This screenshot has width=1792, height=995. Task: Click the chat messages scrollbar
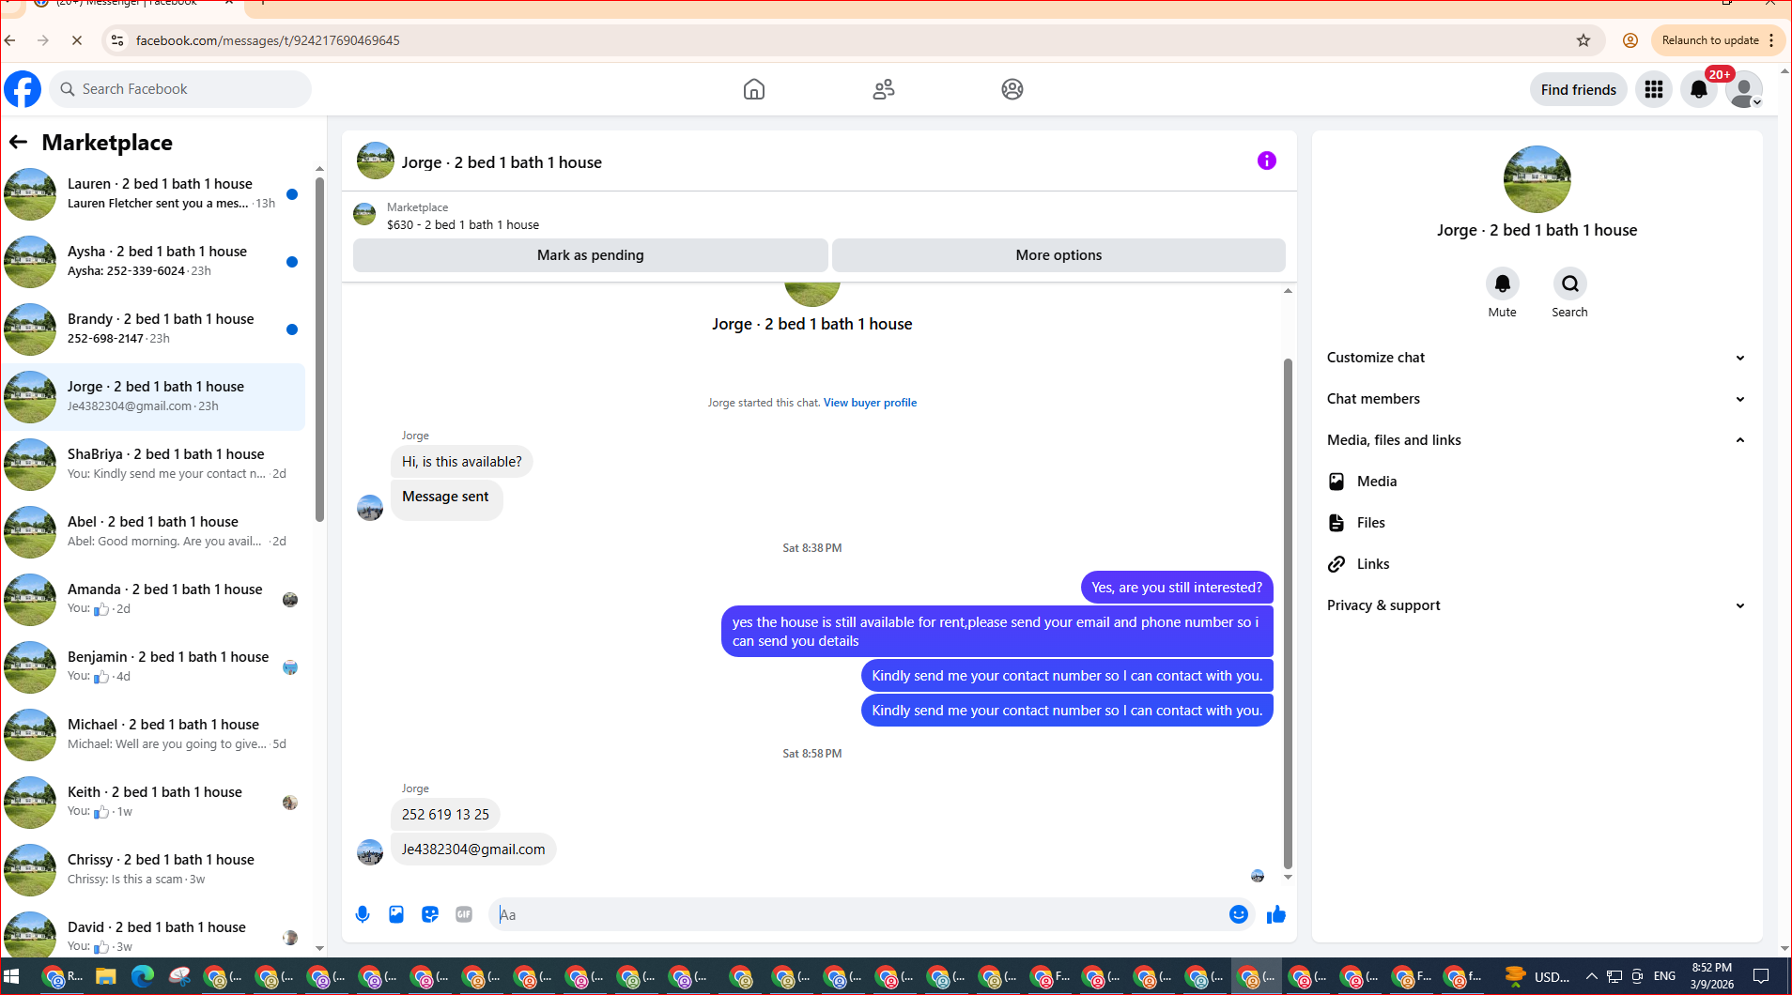click(x=1288, y=613)
